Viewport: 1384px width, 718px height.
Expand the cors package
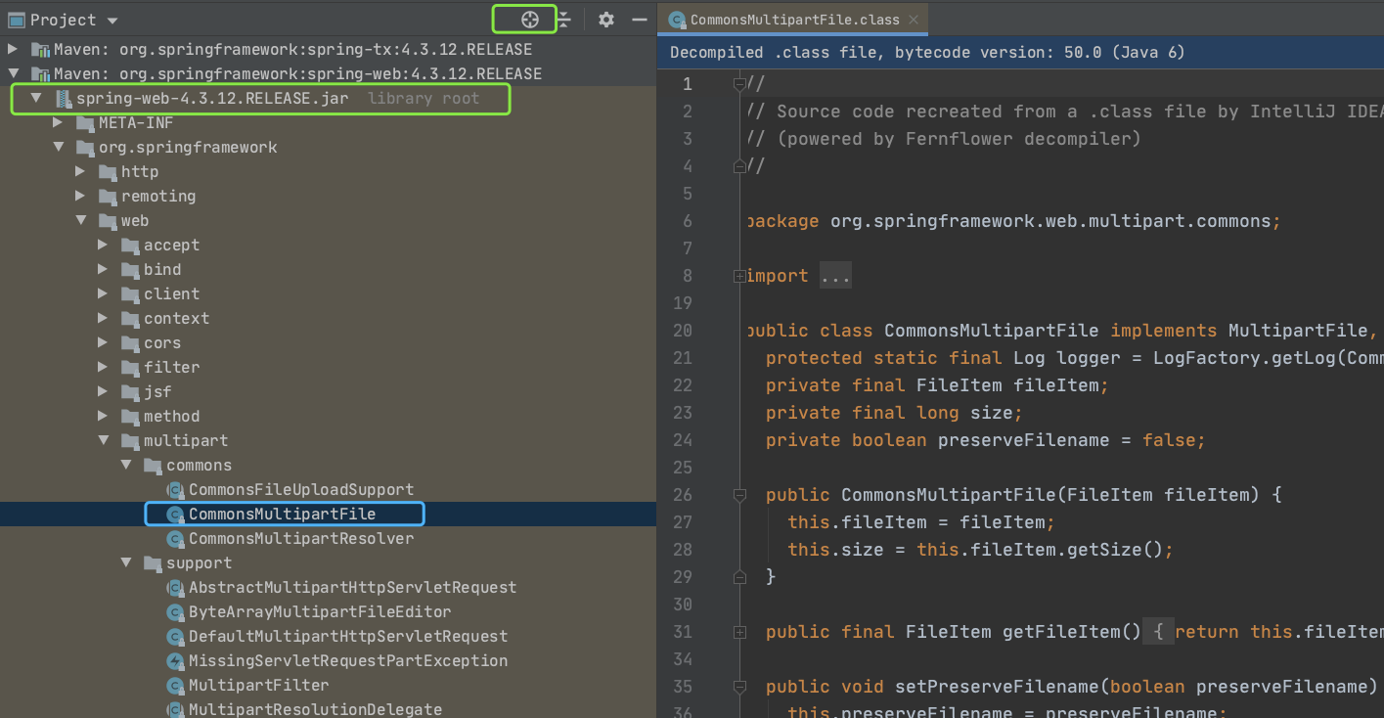[x=104, y=342]
